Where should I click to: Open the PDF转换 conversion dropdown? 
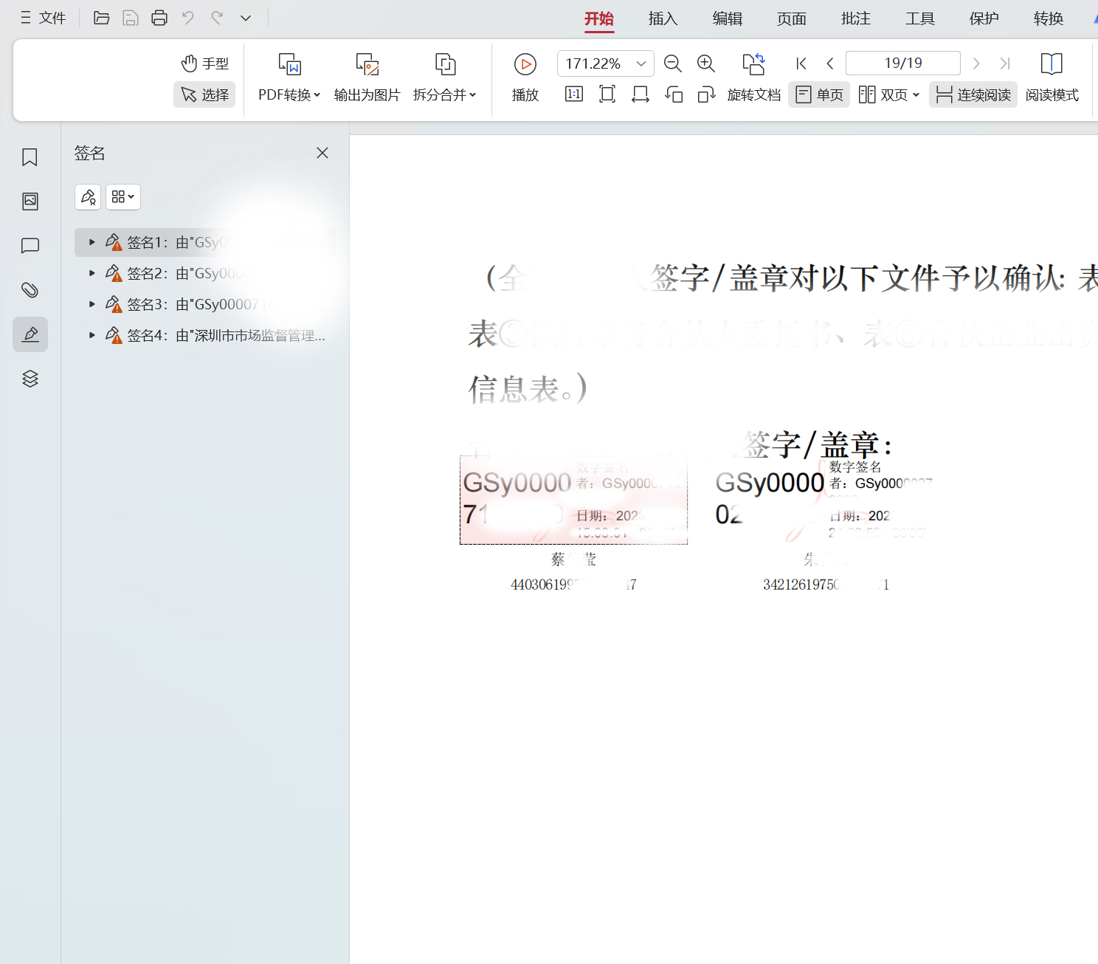pyautogui.click(x=287, y=78)
